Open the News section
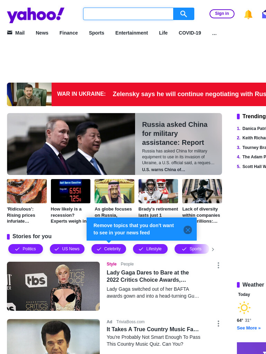Image resolution: width=266 pixels, height=354 pixels. [42, 33]
